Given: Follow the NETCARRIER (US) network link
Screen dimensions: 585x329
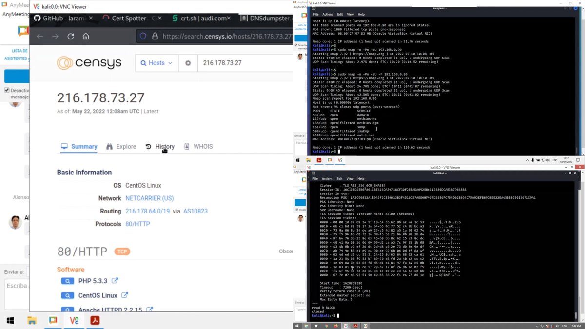Looking at the screenshot, I should point(149,198).
